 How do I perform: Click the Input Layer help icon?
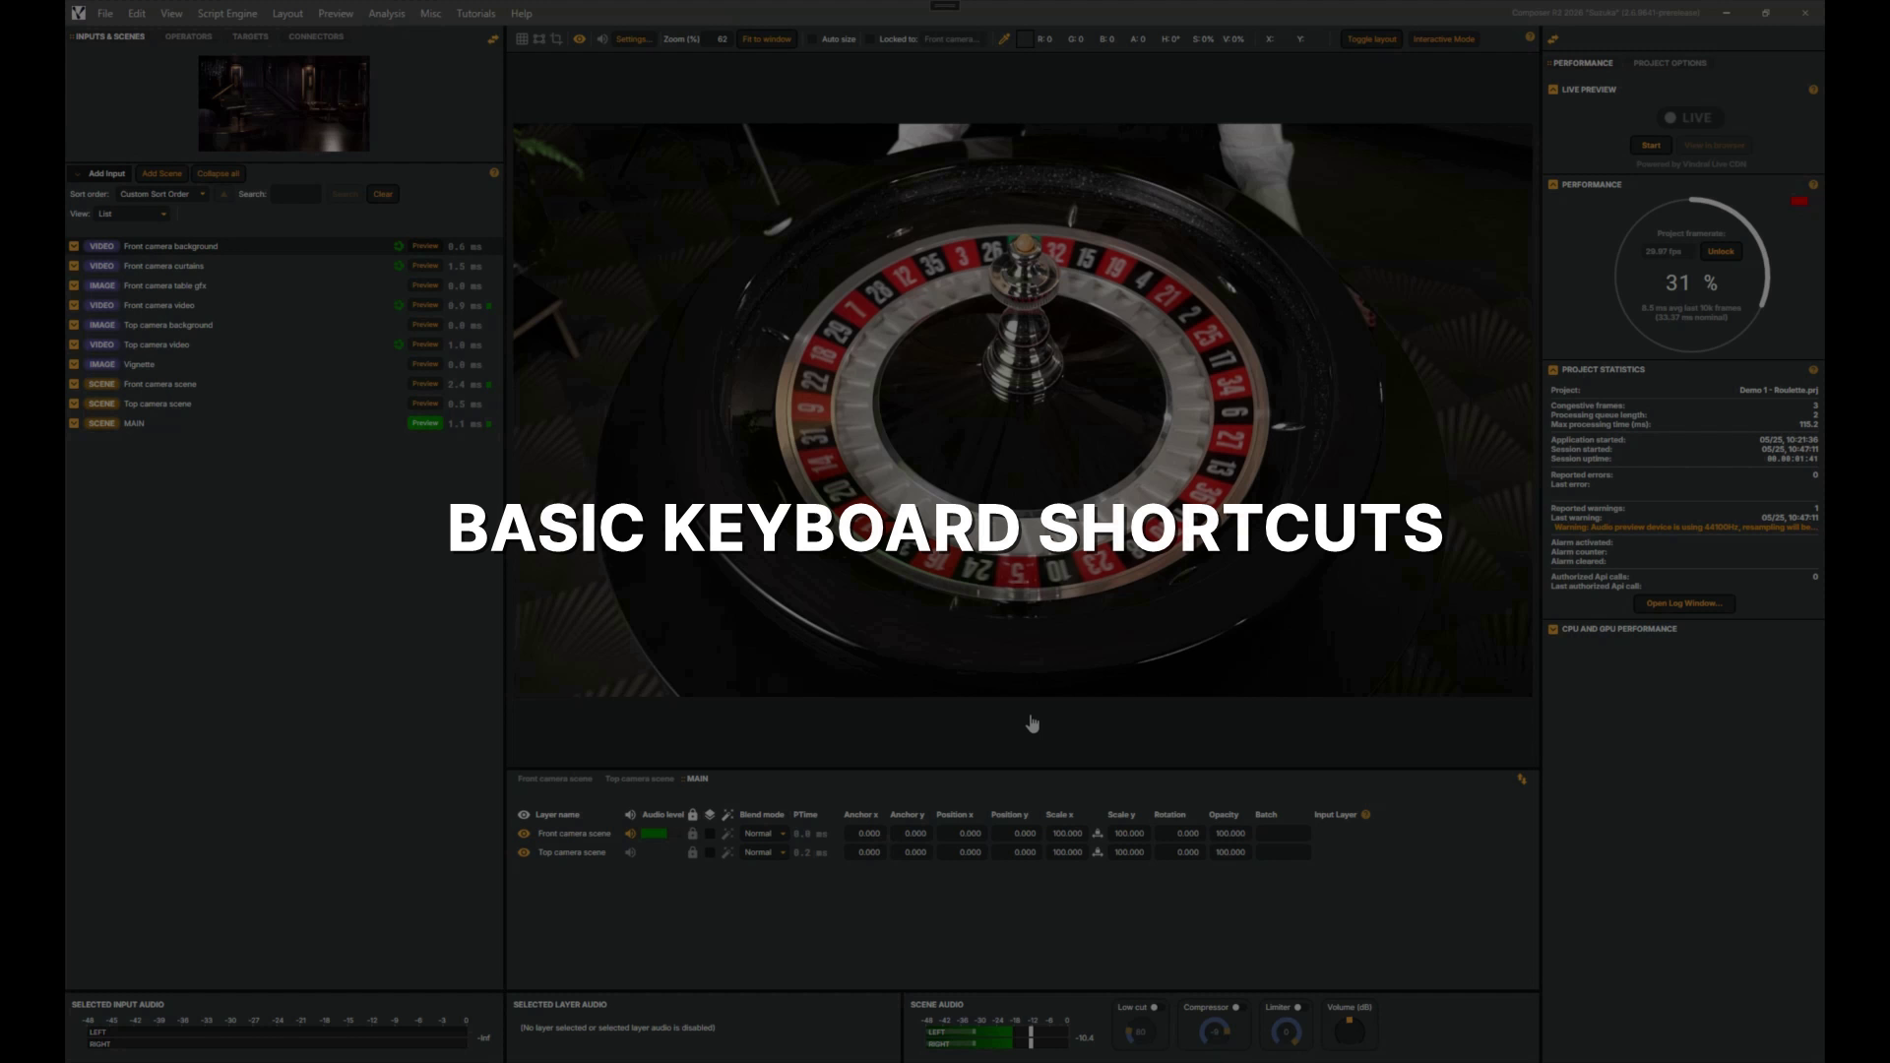[1365, 814]
